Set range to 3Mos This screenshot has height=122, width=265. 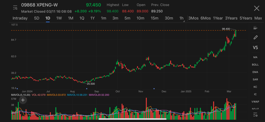click(193, 18)
